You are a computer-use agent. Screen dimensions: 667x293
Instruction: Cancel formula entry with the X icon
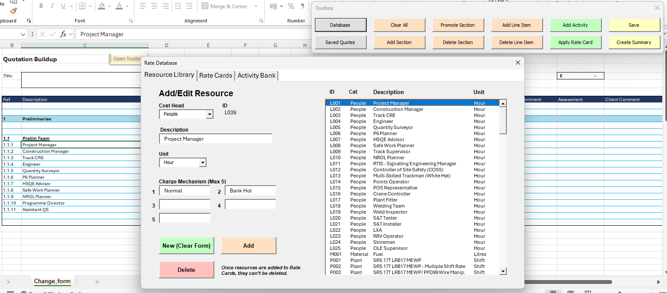click(42, 34)
